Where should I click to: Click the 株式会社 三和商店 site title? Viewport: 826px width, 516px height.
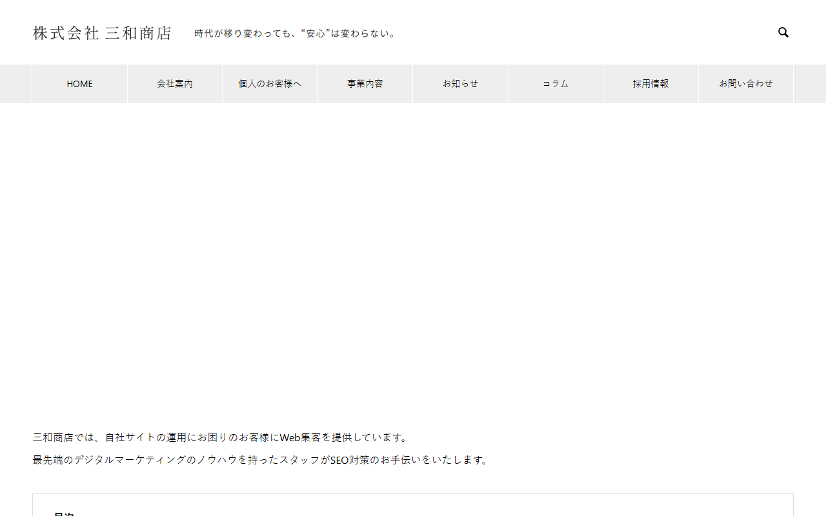pyautogui.click(x=102, y=32)
